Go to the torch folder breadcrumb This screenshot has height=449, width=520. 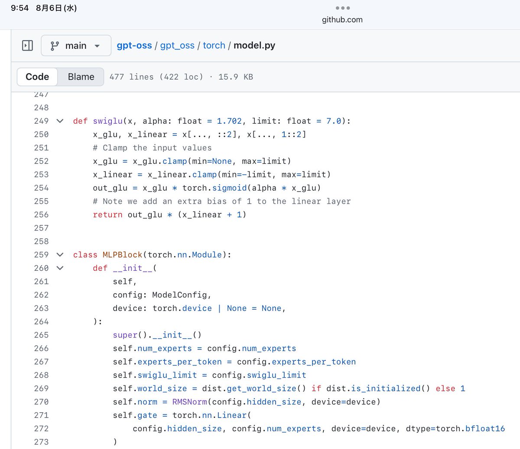(214, 45)
